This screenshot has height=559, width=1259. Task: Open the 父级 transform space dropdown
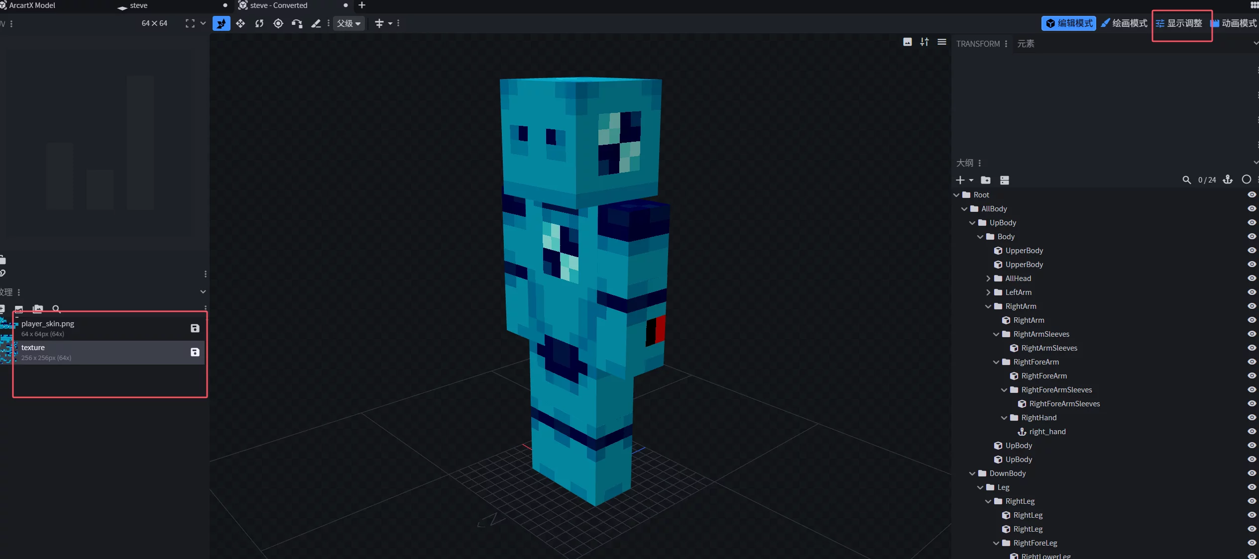point(348,23)
